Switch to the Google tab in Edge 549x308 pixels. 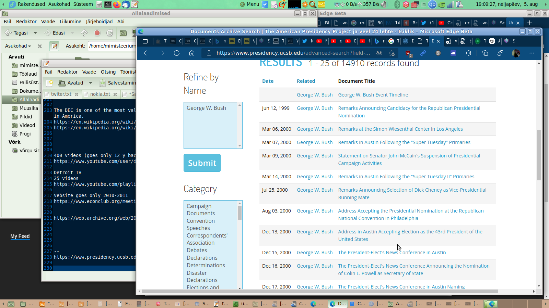(391, 41)
